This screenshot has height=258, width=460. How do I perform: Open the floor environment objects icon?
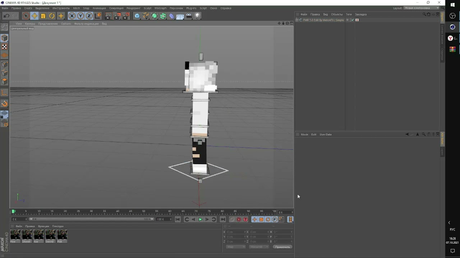click(x=180, y=16)
